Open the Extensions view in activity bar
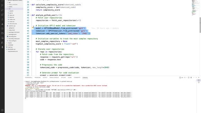 (x=2, y=15)
